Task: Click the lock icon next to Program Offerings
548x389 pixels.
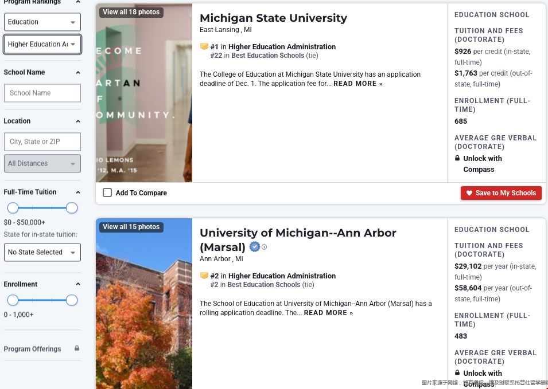Action: pos(77,348)
